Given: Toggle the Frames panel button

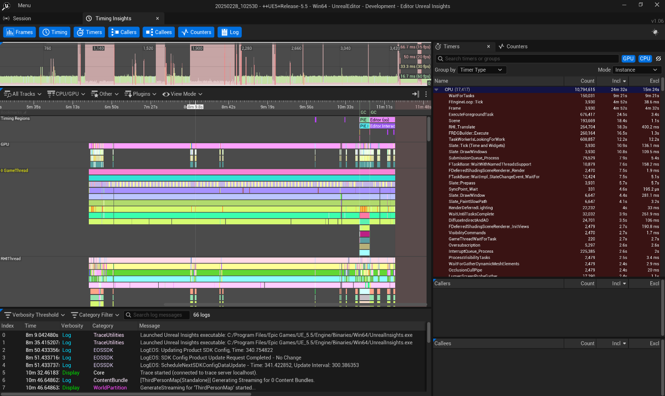Looking at the screenshot, I should [19, 32].
